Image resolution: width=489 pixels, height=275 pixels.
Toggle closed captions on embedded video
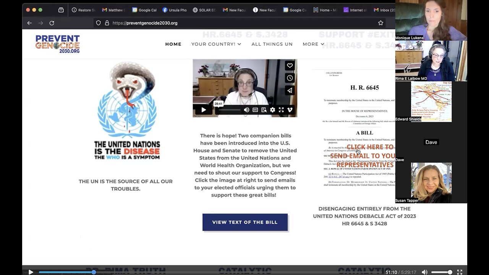pyautogui.click(x=255, y=110)
